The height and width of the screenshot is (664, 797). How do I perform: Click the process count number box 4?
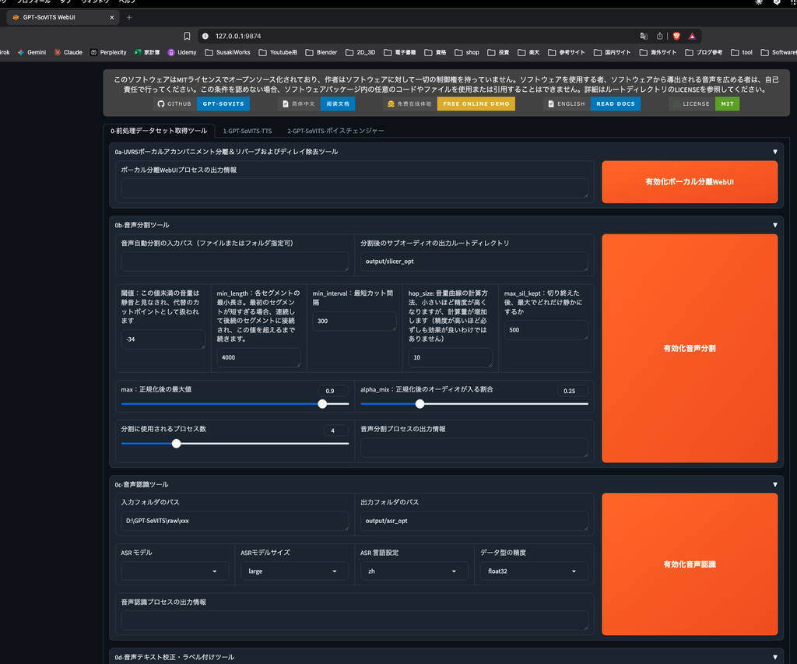click(x=336, y=430)
